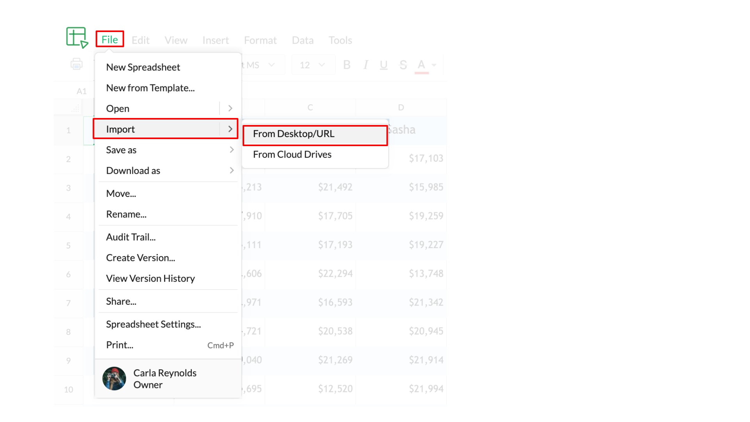Viewport: 750px width, 422px height.
Task: Toggle Underline formatting in toolbar
Action: pos(384,65)
